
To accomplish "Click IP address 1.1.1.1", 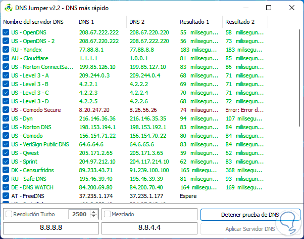I will click(x=88, y=58).
